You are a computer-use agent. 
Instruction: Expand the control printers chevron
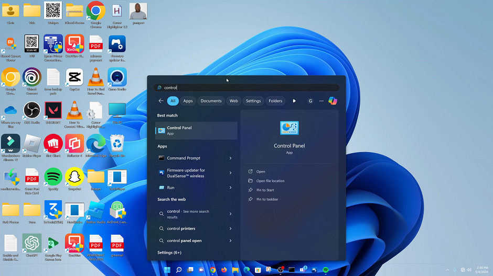[x=230, y=229]
